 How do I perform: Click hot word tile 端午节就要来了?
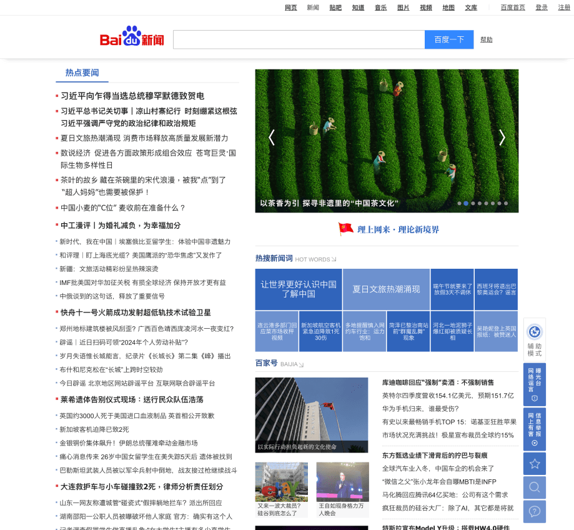coord(452,289)
